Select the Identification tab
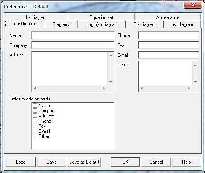This screenshot has width=205, height=173. coord(25,24)
